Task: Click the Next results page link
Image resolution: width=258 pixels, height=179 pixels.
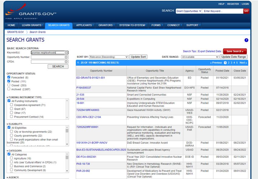Action: 243,63
